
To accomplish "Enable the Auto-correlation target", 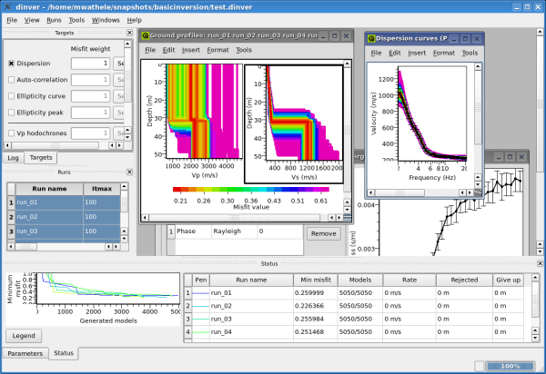I will (11, 80).
